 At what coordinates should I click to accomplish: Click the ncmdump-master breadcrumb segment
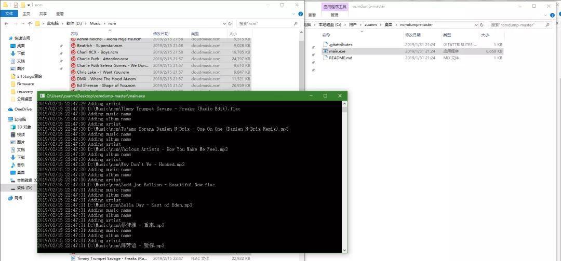point(417,25)
